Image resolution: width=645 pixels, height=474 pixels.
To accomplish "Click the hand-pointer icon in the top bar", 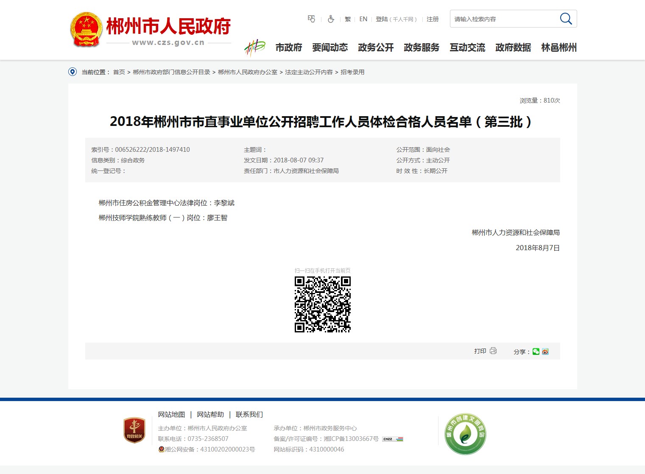I will click(x=311, y=19).
